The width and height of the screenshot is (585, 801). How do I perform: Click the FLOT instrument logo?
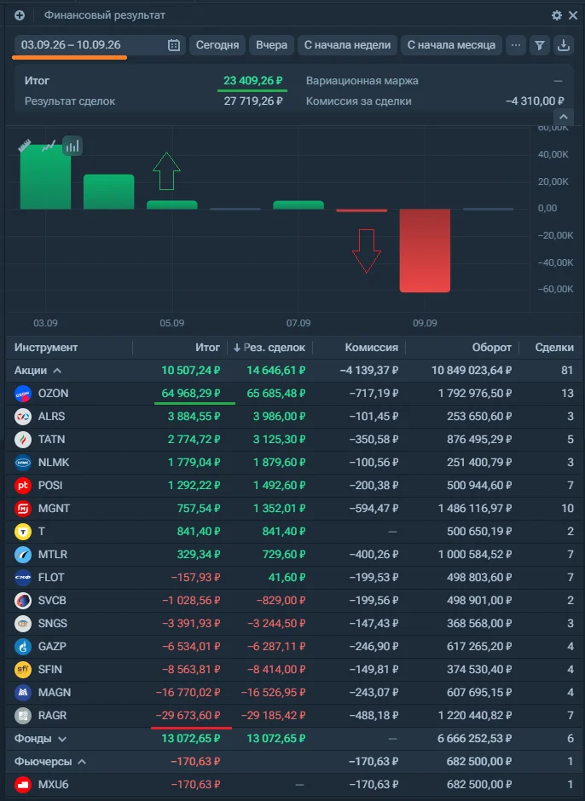[x=23, y=577]
